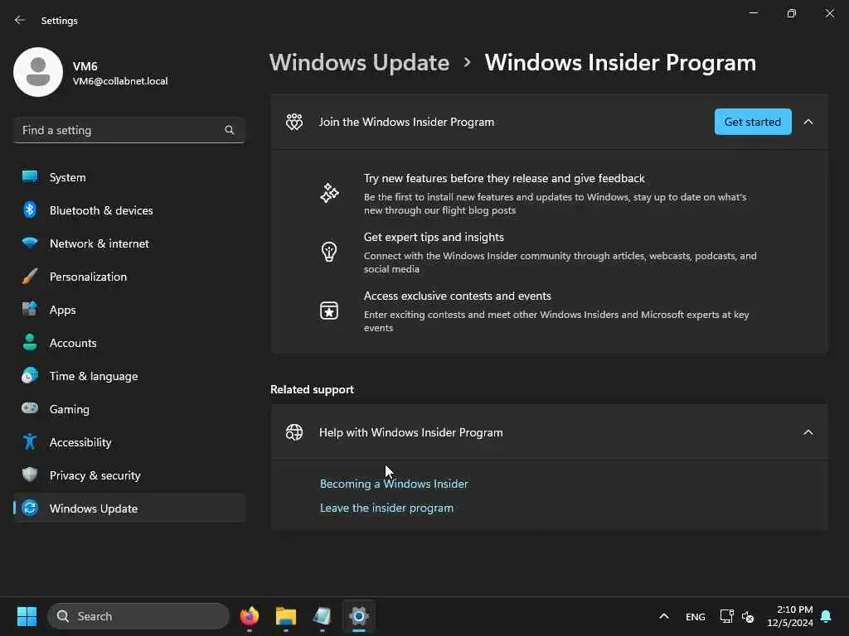Open the clock showing 2:10 PM
The width and height of the screenshot is (849, 636).
pyautogui.click(x=790, y=616)
